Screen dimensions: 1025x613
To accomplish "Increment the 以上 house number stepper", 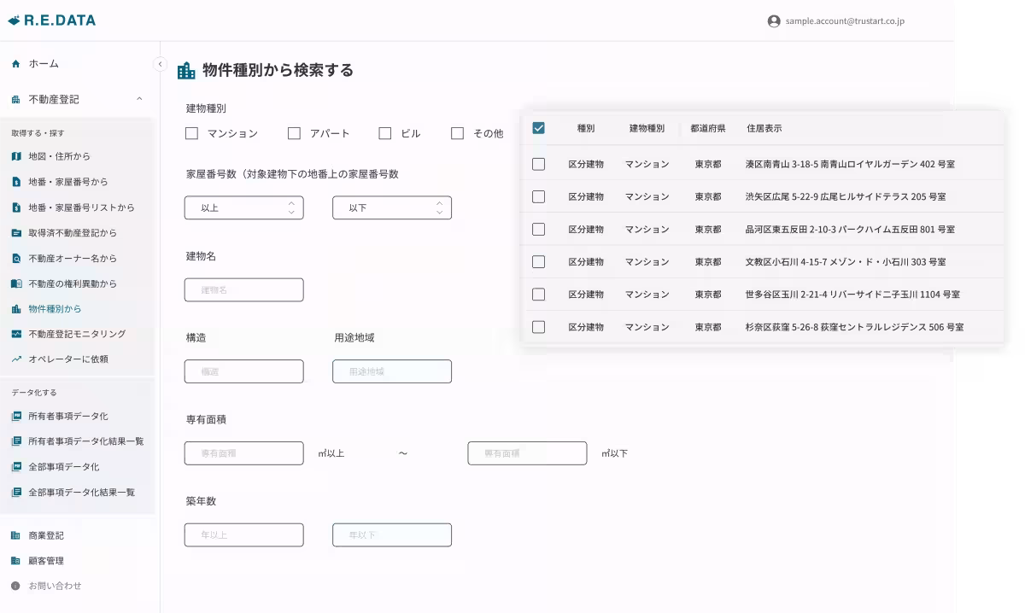I will pos(292,201).
